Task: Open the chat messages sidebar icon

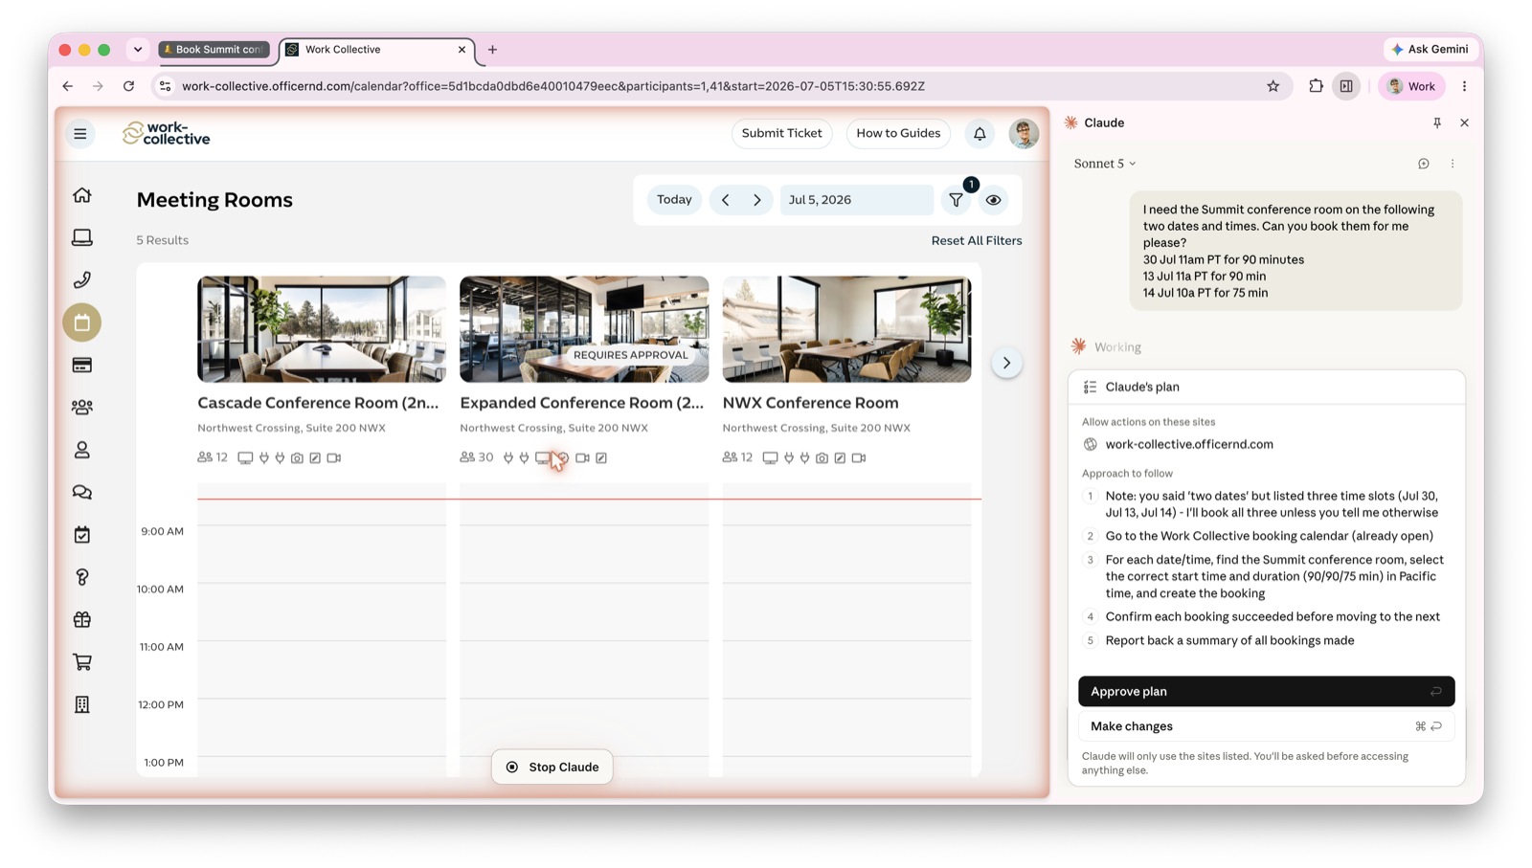Action: click(x=82, y=492)
